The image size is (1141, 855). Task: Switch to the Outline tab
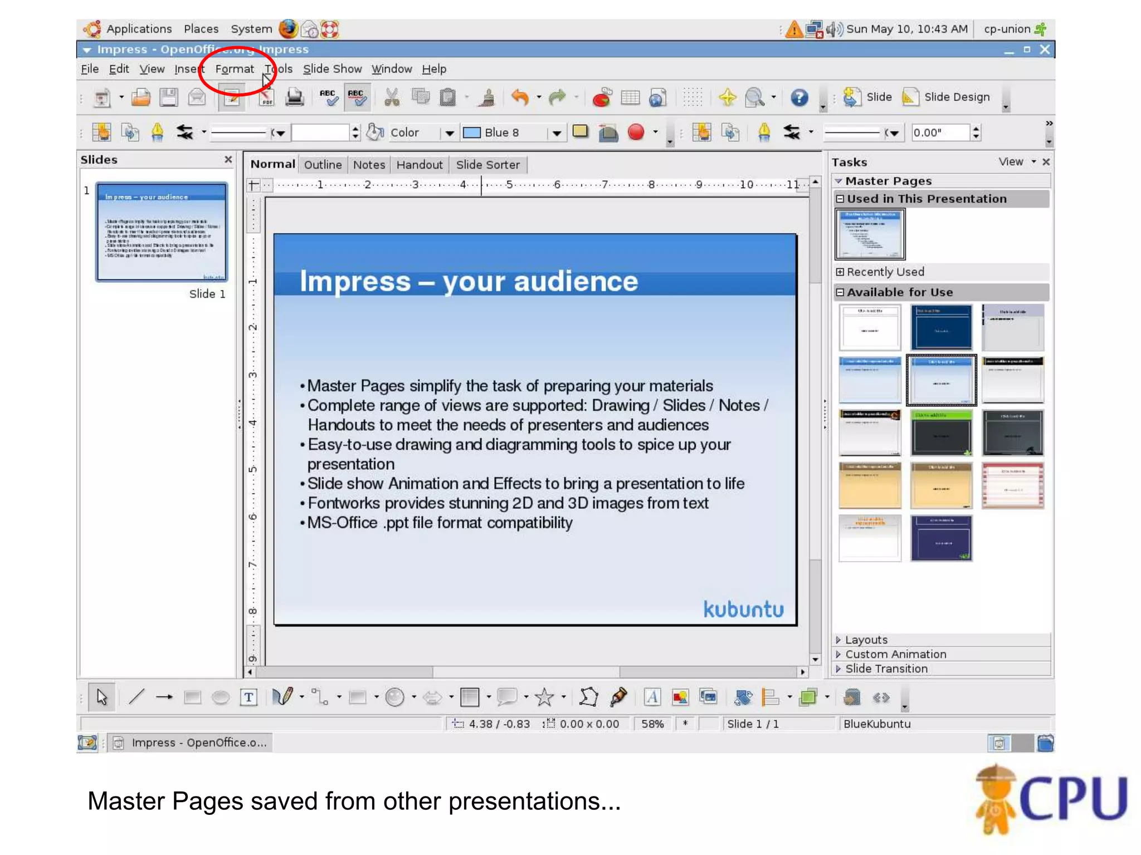(323, 165)
